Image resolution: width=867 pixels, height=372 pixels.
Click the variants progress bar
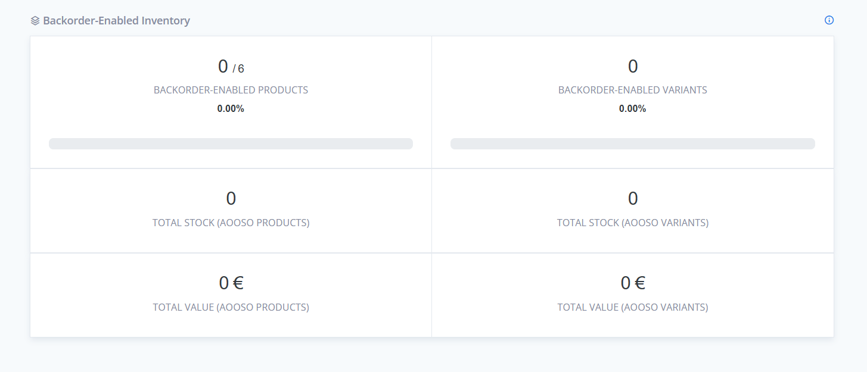coord(633,143)
